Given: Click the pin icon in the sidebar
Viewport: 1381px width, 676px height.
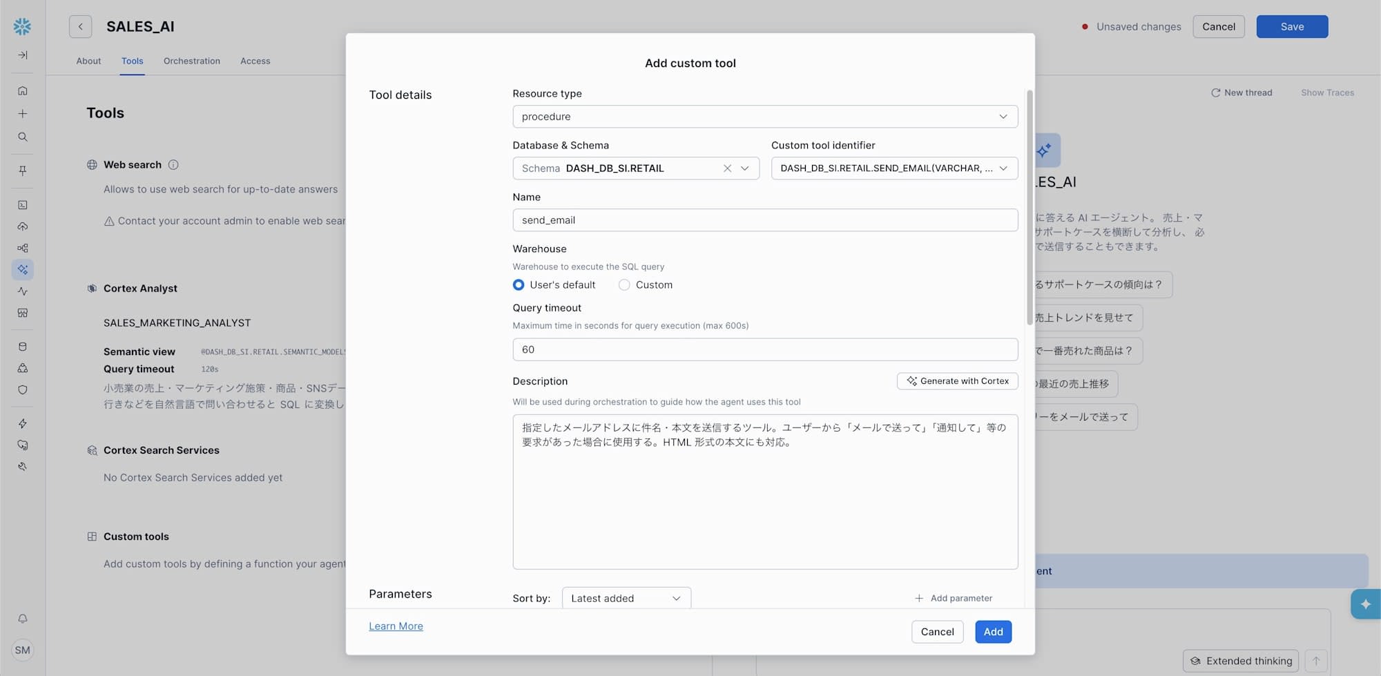Looking at the screenshot, I should 23,171.
